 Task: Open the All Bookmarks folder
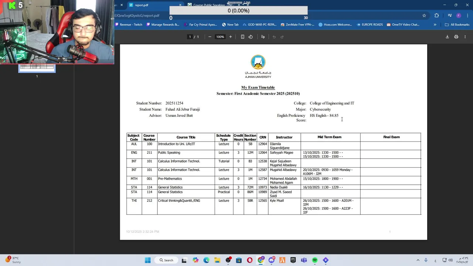(x=457, y=25)
